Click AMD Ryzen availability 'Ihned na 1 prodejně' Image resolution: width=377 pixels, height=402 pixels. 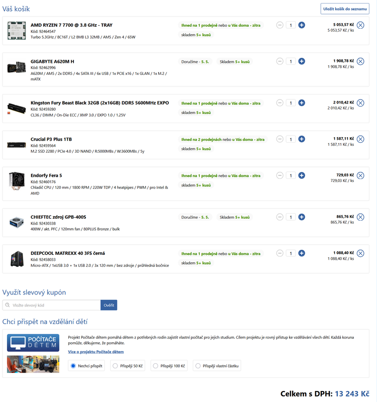(x=199, y=26)
